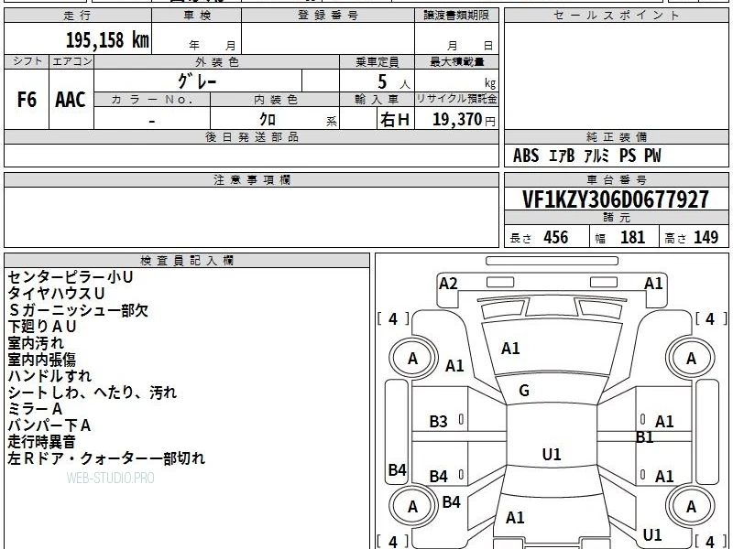The height and width of the screenshot is (549, 733).
Task: Select the note 室内内張傷
Action: [41, 360]
